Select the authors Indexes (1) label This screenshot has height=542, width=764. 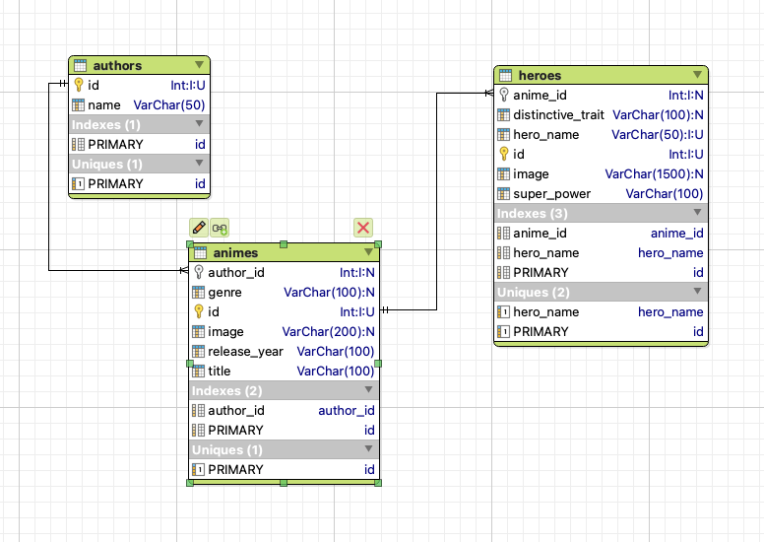click(106, 125)
